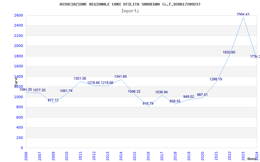
Task: Click the 2200 y-axis tick label
Action: [19, 36]
